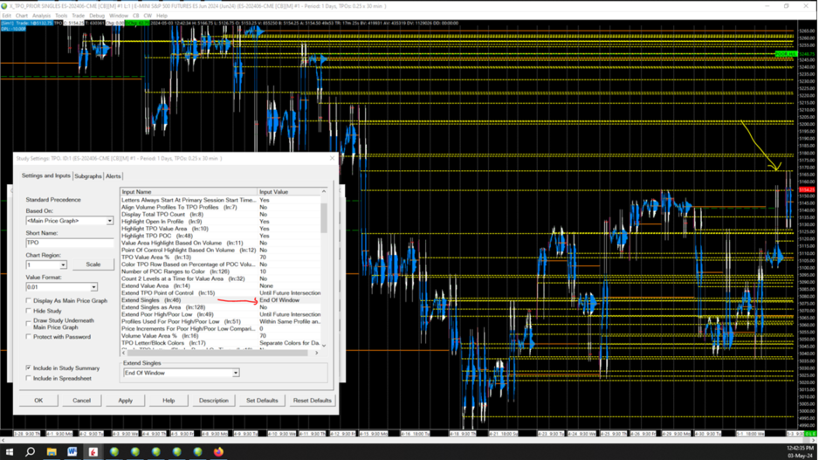This screenshot has height=460, width=819.
Task: Click Reset Defaults
Action: click(313, 401)
